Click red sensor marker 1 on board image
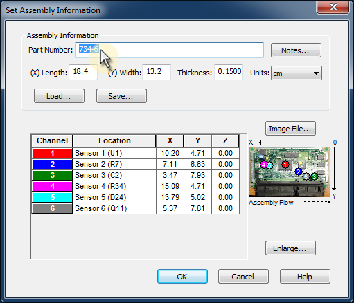 tap(285, 165)
